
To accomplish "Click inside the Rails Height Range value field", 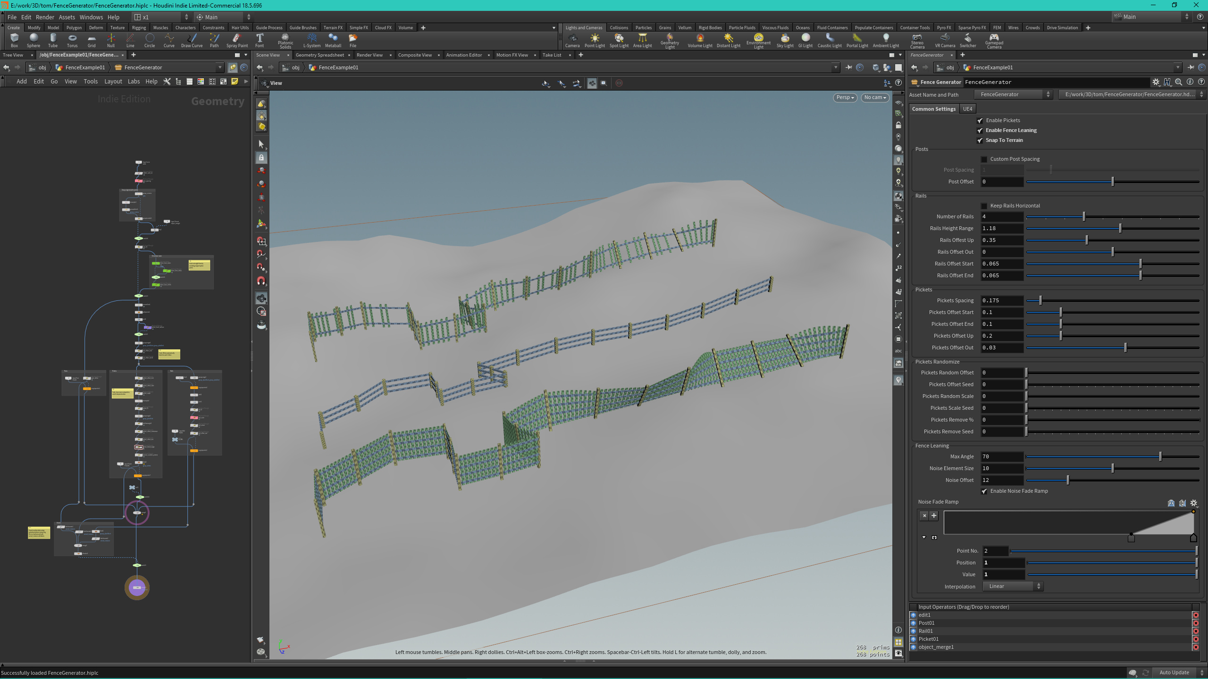I will [1001, 228].
